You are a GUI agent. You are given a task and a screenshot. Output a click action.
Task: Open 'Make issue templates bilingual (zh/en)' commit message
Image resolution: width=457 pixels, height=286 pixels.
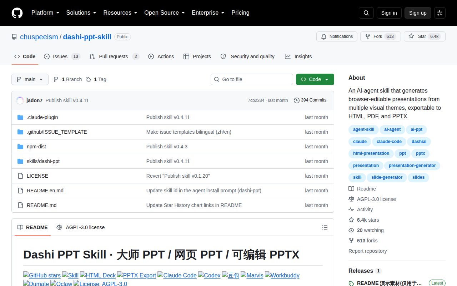pyautogui.click(x=189, y=132)
